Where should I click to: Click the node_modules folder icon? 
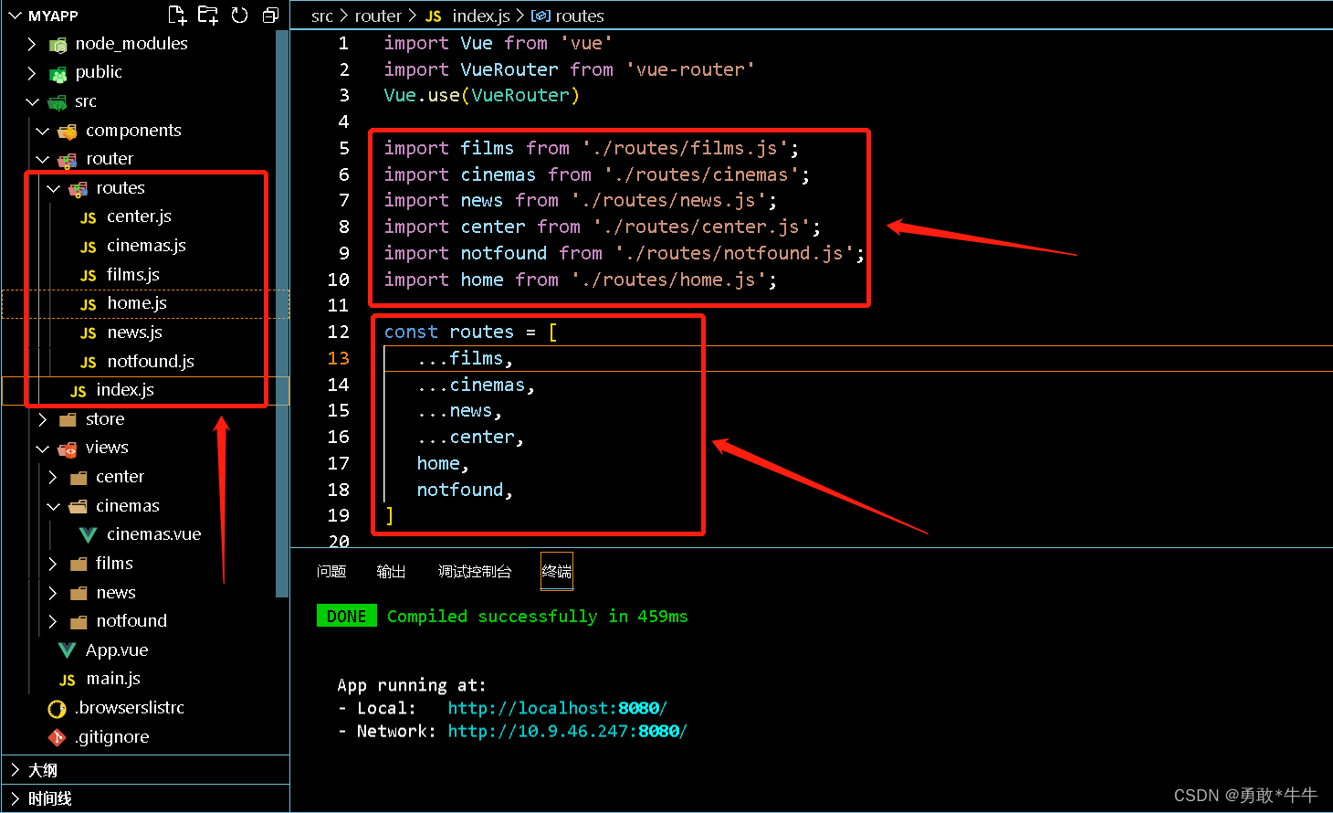coord(58,44)
